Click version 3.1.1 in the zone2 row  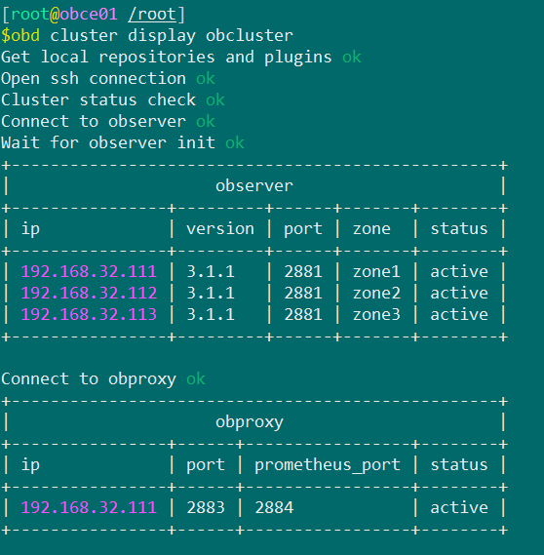[211, 294]
